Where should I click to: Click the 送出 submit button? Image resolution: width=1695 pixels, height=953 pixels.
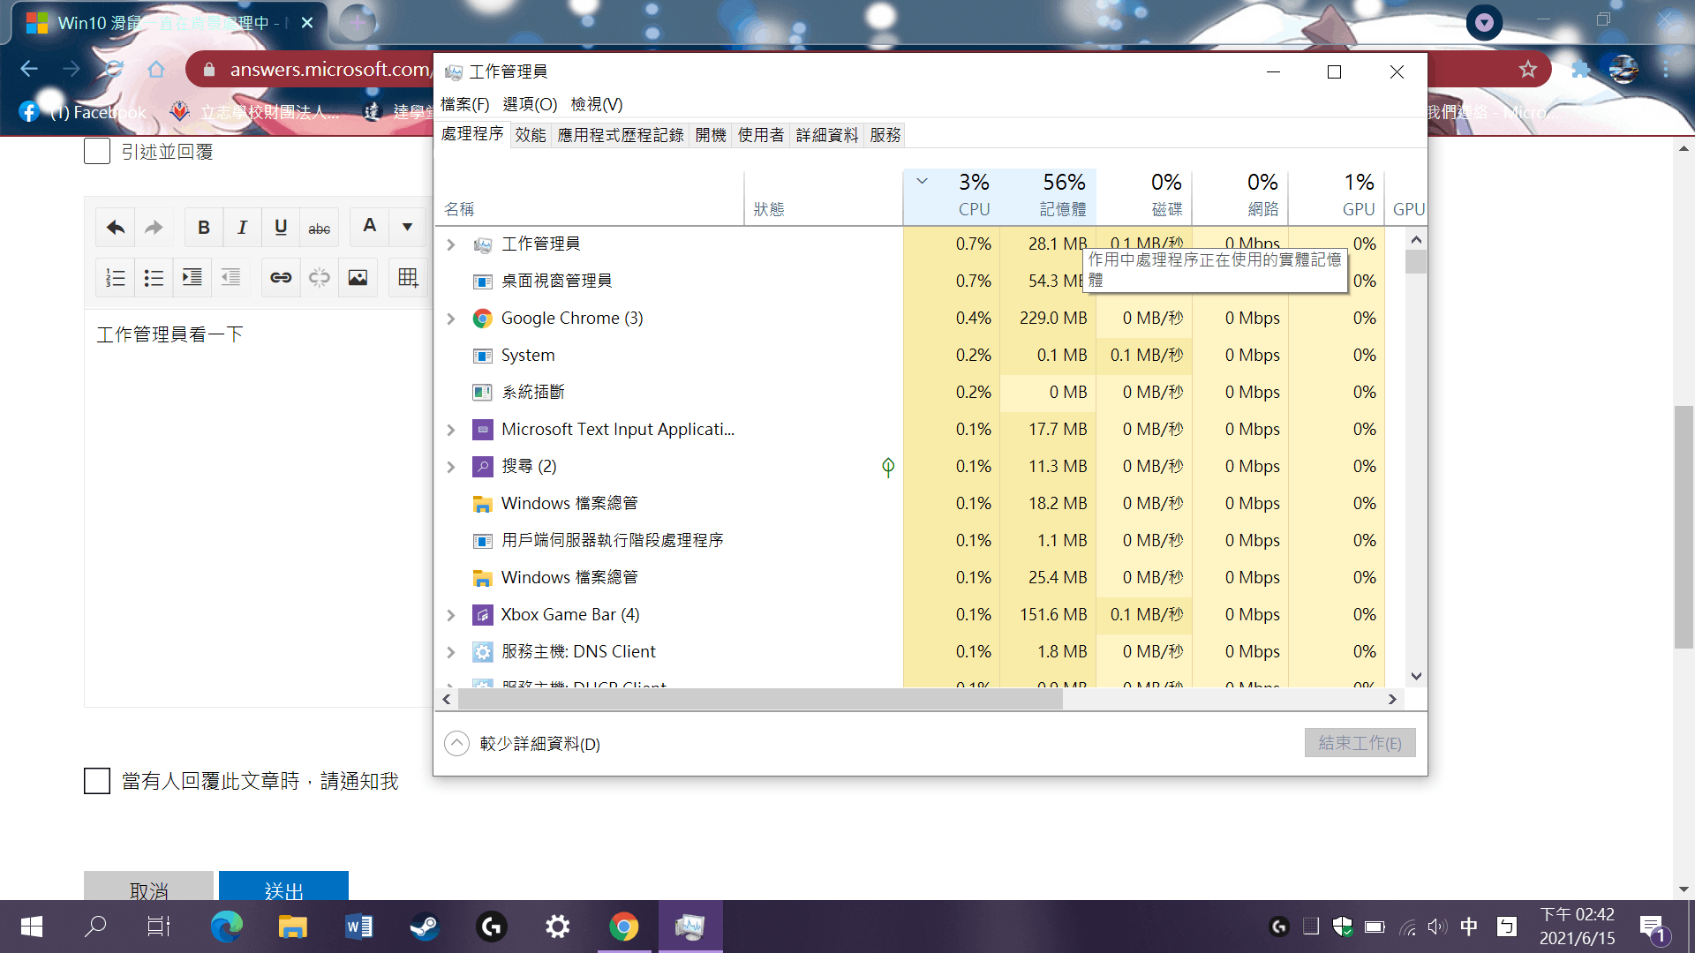pyautogui.click(x=283, y=887)
